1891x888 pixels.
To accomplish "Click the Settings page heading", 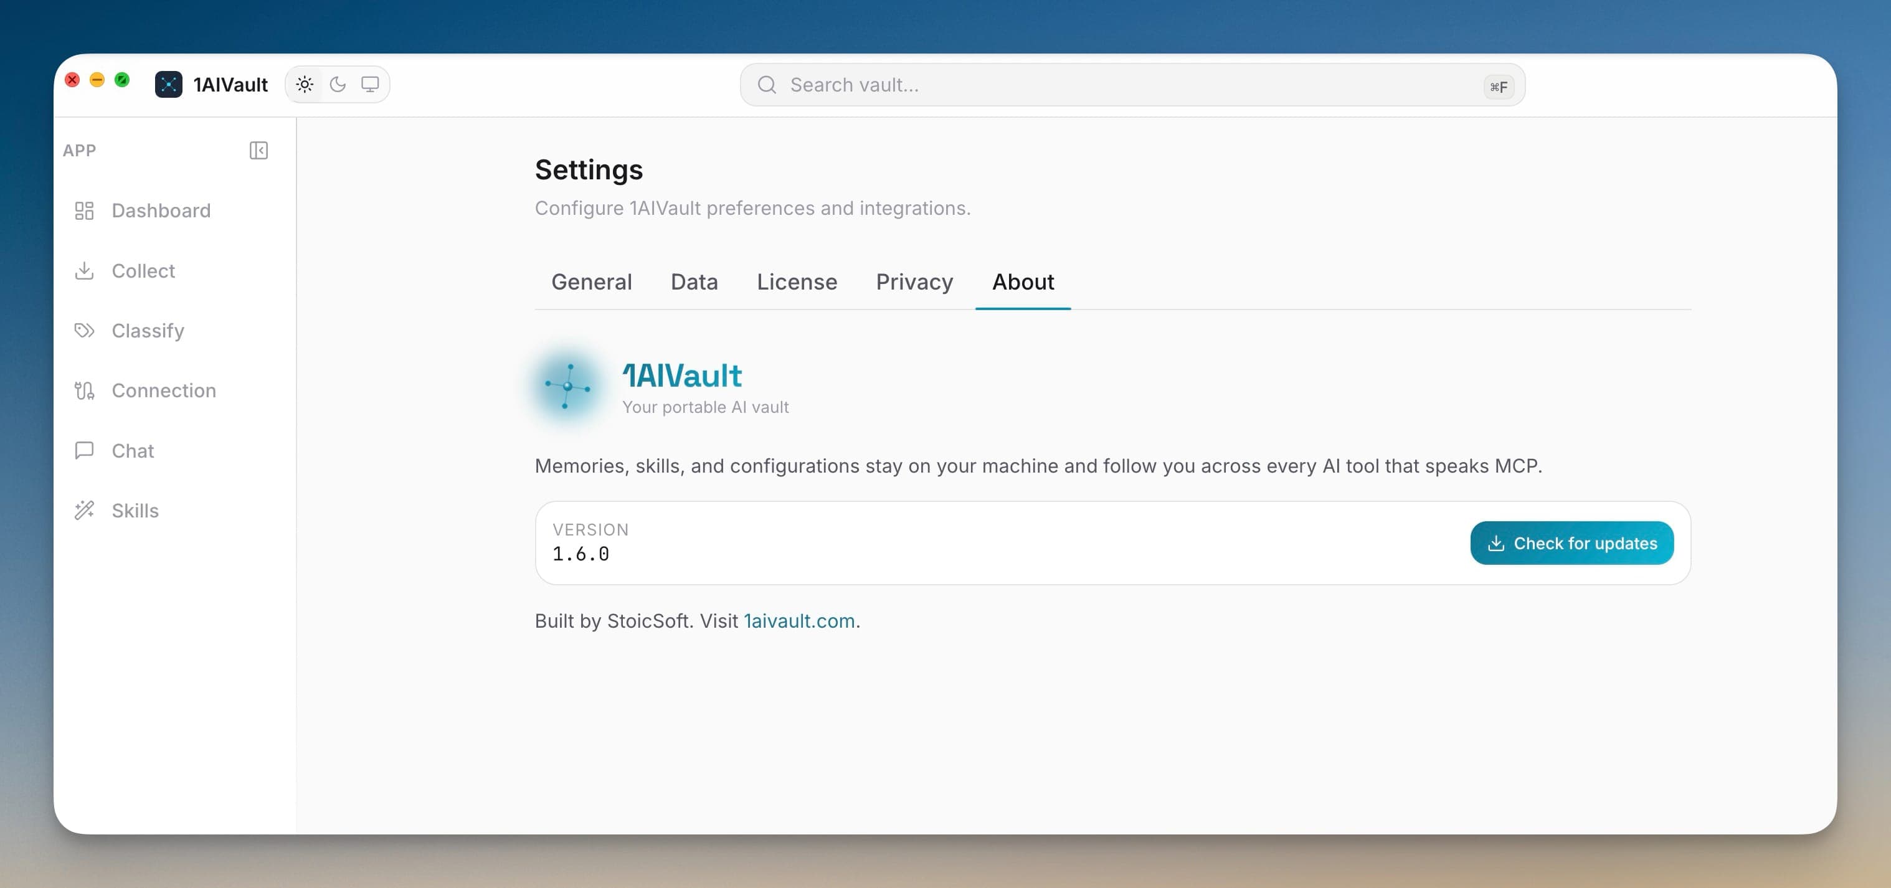I will coord(588,170).
